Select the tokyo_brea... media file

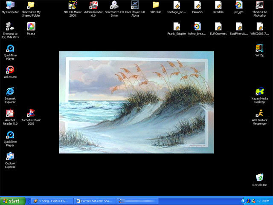(197, 29)
